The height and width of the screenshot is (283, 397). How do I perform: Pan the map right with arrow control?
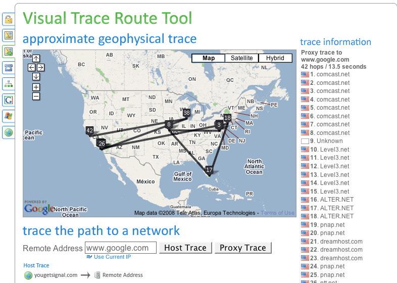coord(41,67)
